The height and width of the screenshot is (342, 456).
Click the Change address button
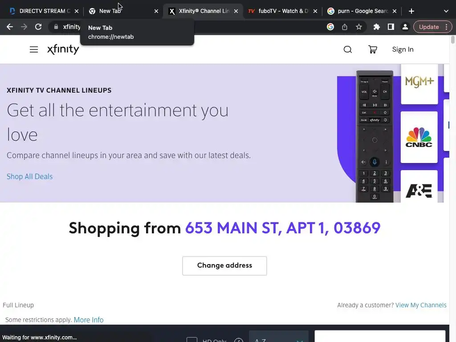pyautogui.click(x=224, y=265)
